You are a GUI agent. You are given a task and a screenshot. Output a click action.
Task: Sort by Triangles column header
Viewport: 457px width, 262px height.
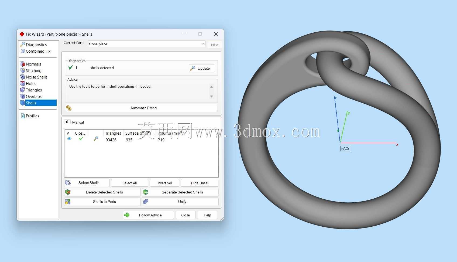tap(113, 133)
